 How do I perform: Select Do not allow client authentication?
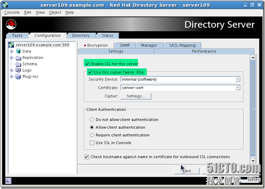[x=92, y=120]
